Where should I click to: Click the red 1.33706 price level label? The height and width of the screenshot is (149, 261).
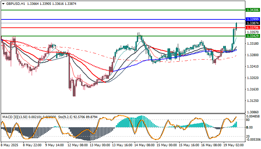pyautogui.click(x=253, y=28)
